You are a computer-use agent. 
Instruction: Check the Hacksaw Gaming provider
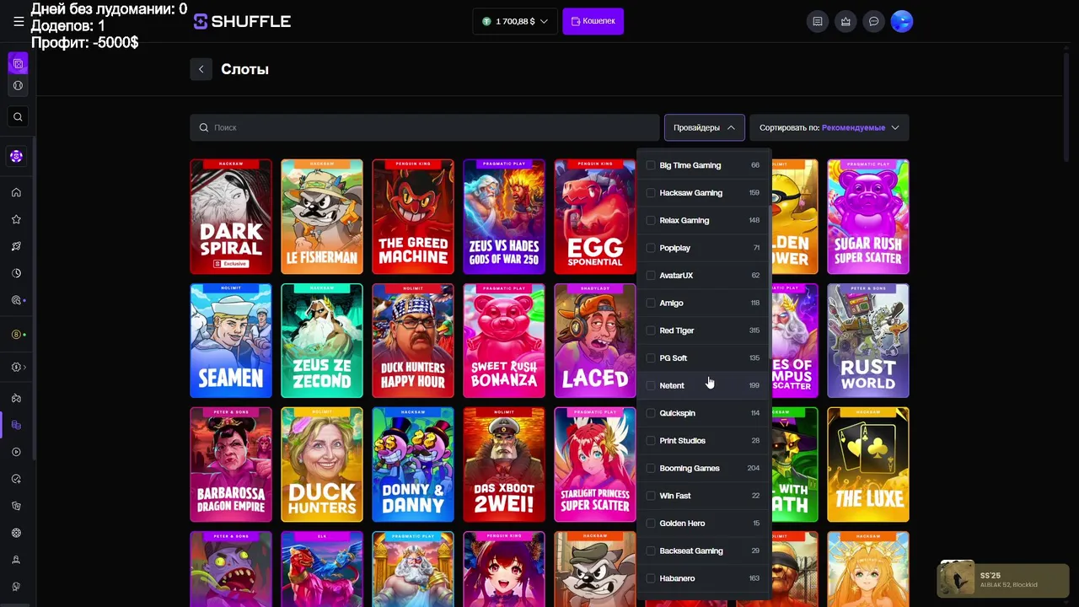coord(651,193)
